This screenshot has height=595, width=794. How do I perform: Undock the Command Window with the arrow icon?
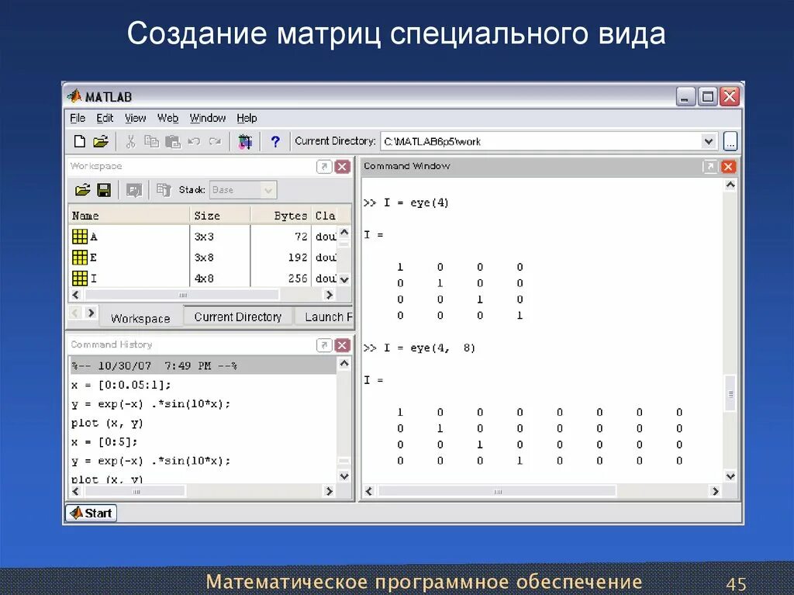(x=711, y=166)
